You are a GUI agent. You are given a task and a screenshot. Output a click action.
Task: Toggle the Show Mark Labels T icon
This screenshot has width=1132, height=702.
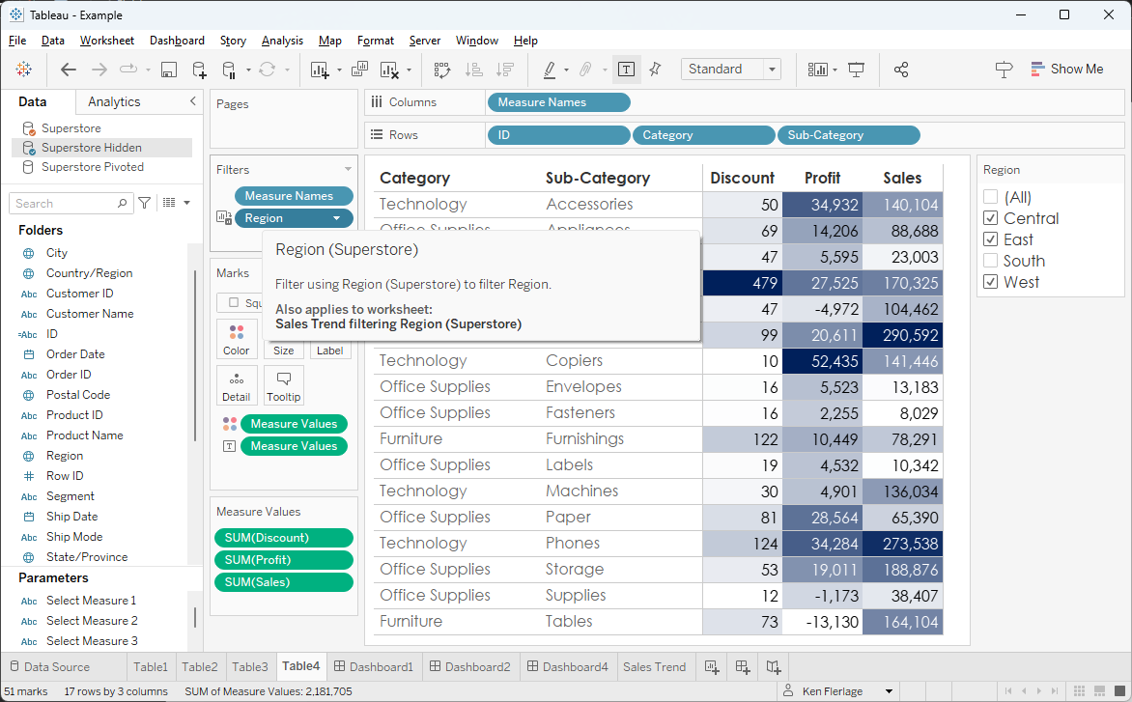[x=627, y=70]
